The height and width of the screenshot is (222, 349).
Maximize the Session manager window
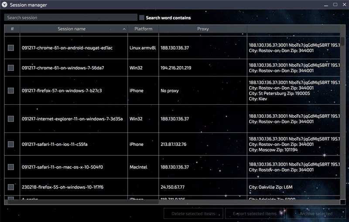335,5
